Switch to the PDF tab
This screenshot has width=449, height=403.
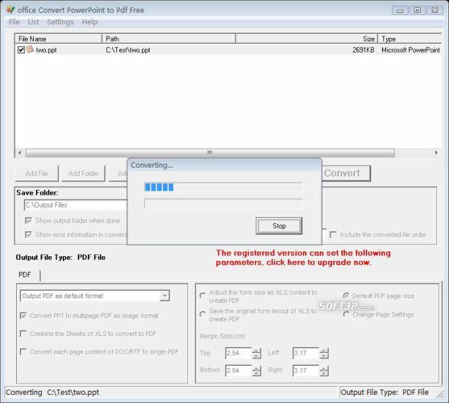[25, 275]
